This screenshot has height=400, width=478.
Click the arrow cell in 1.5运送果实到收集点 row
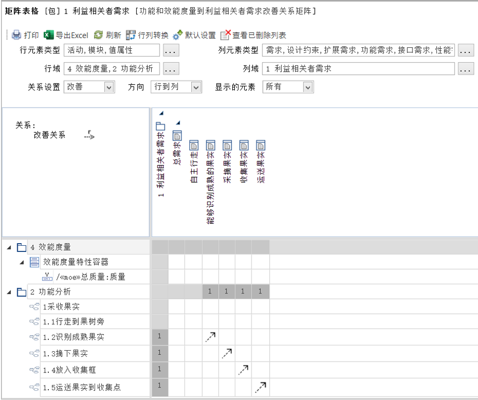(x=261, y=387)
